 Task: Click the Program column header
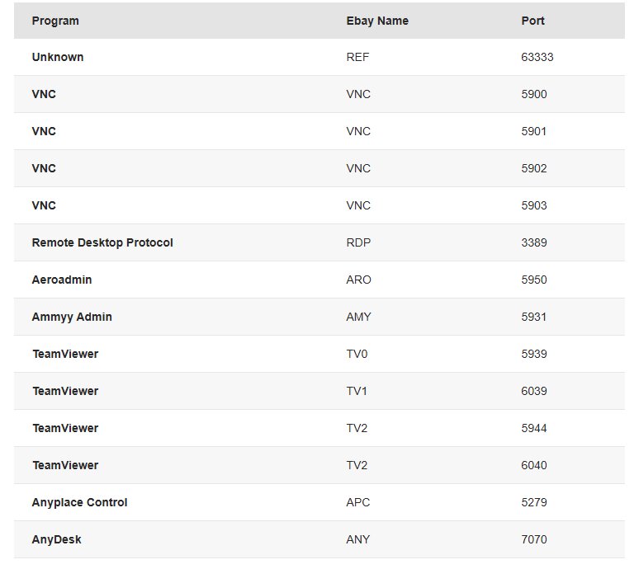coord(55,21)
